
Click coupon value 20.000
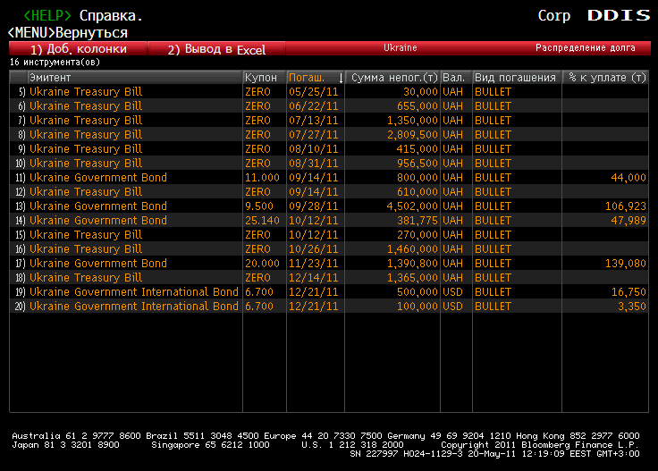[x=262, y=263]
